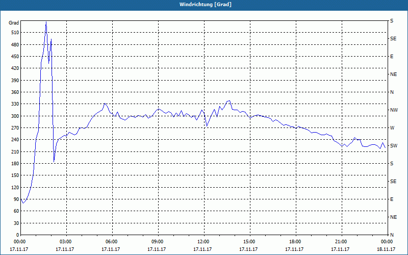Click the NW compass label
408x255 pixels.
tap(394, 110)
